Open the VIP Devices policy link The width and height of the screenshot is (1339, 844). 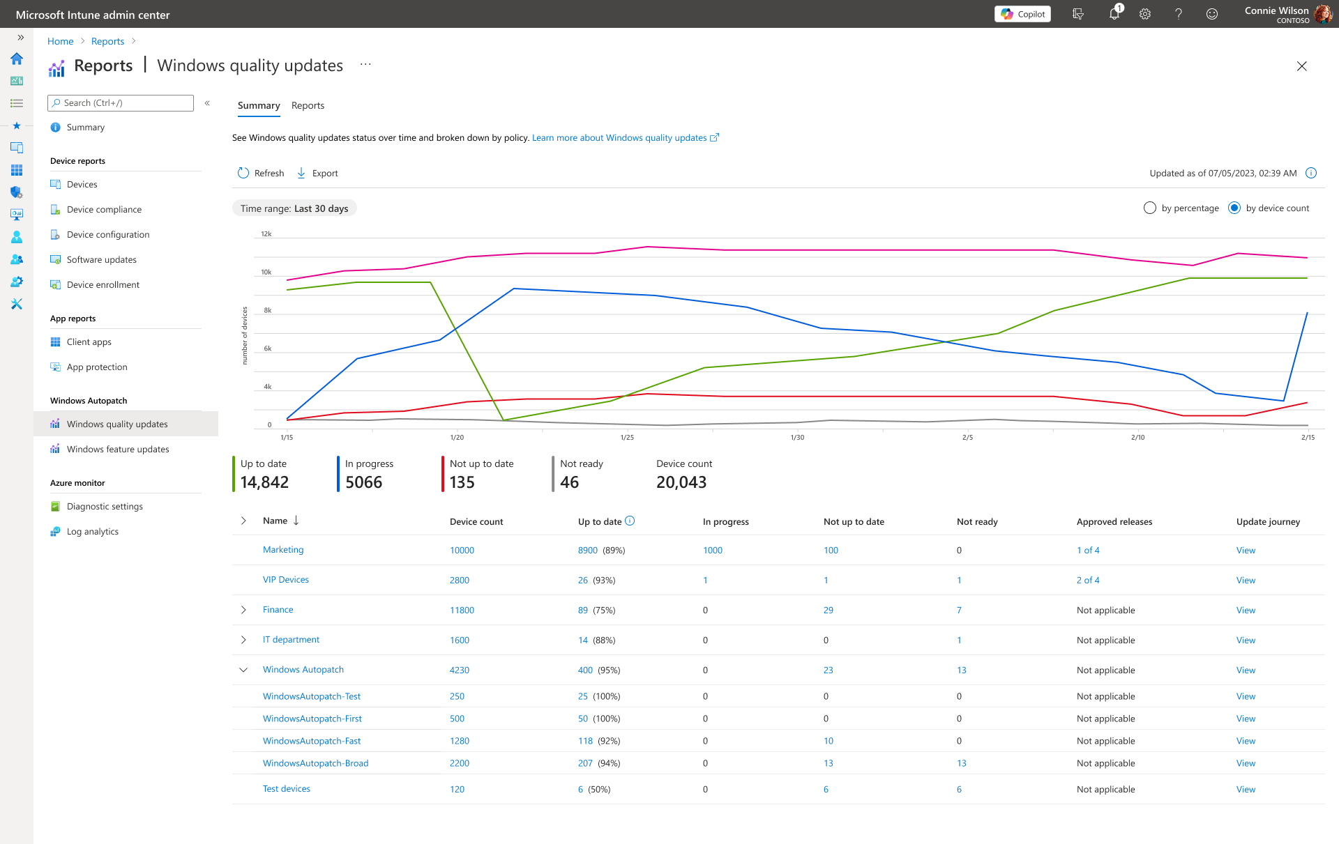pyautogui.click(x=286, y=580)
